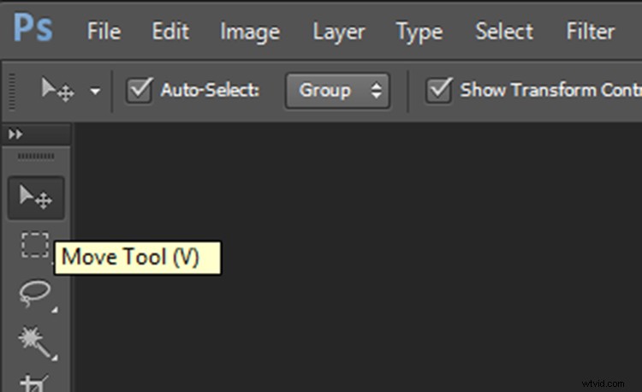Screen dimensions: 642x392
Task: Click the Photoshop Ps logo icon
Action: click(33, 32)
